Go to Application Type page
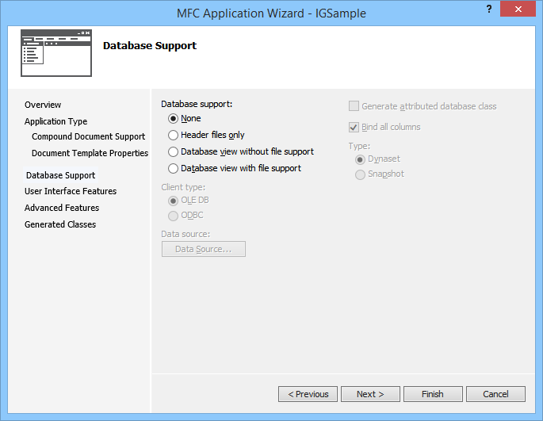Viewport: 543px width, 421px height. (x=55, y=121)
